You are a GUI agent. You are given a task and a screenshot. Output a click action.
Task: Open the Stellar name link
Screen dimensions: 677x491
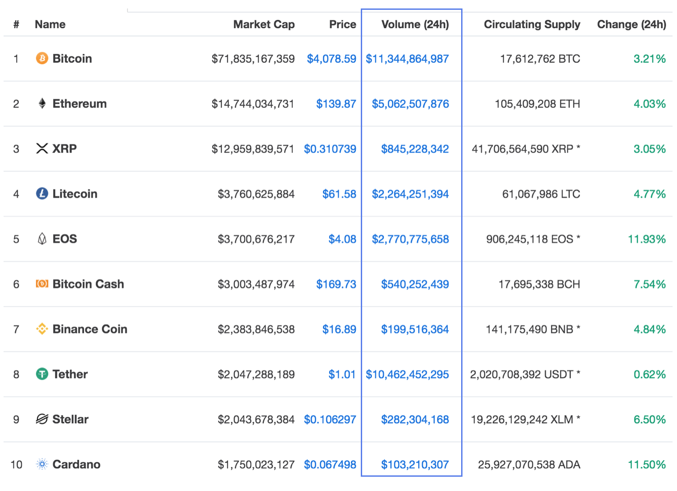[x=70, y=419]
